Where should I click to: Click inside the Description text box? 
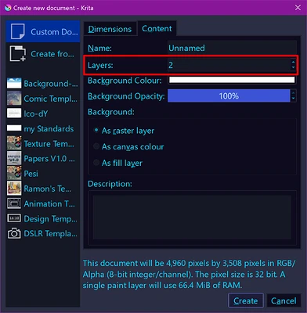(192, 218)
